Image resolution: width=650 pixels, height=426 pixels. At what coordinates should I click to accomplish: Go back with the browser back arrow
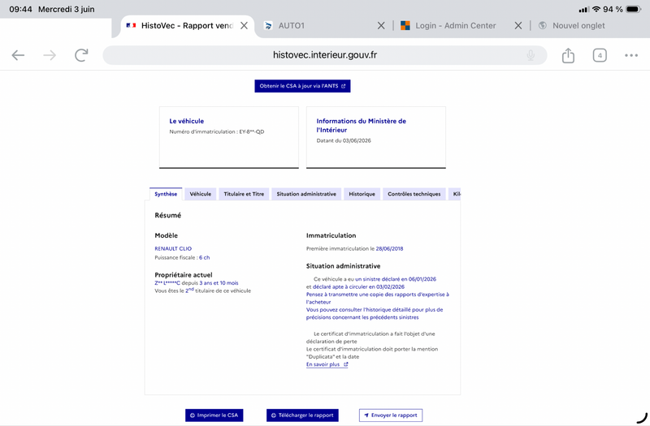[18, 55]
